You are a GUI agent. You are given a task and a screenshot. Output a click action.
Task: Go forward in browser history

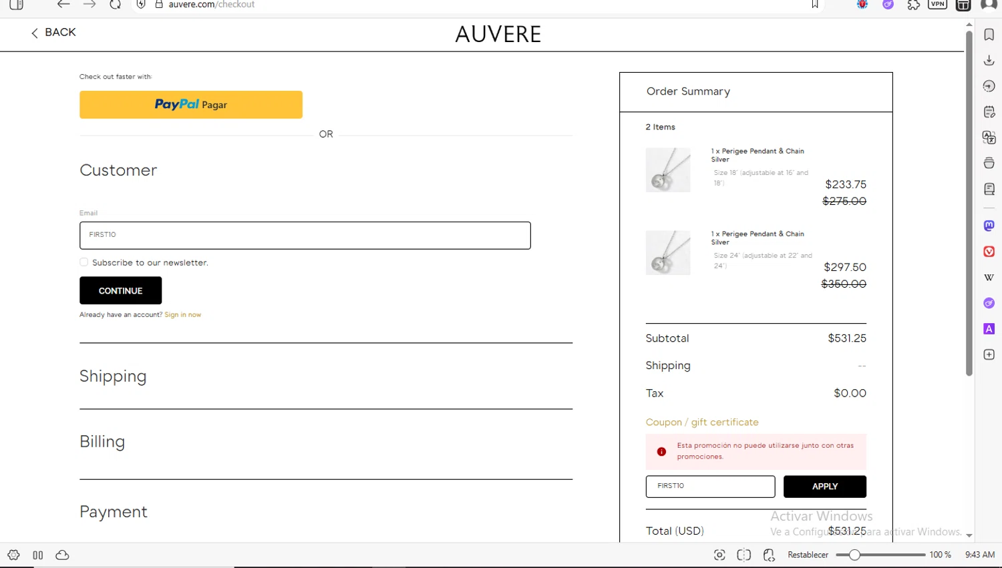tap(90, 5)
